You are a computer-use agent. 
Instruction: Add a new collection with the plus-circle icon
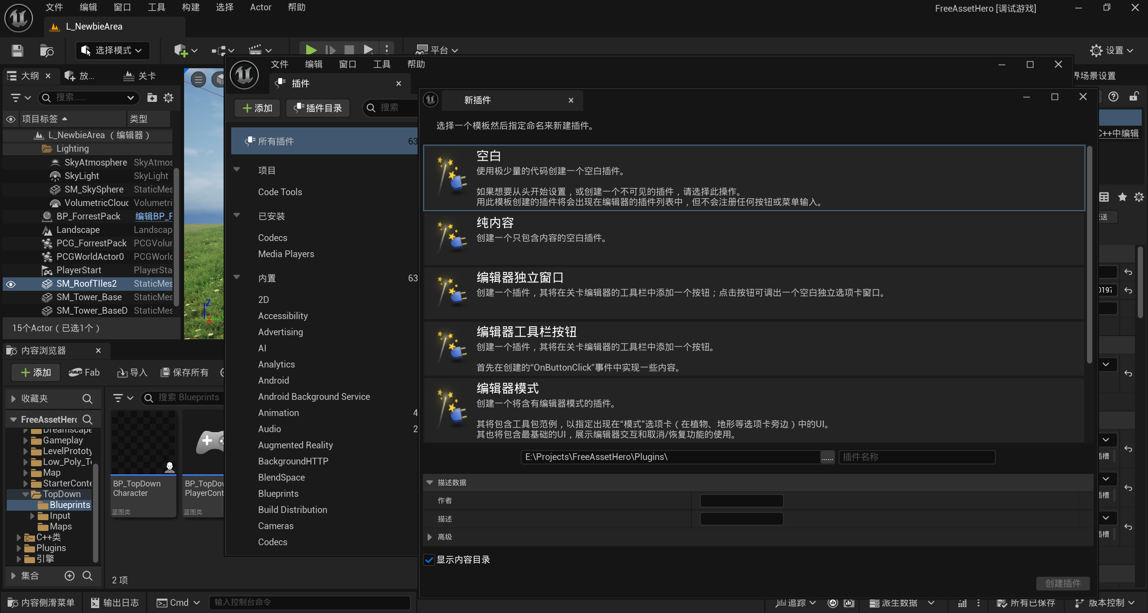[x=70, y=576]
